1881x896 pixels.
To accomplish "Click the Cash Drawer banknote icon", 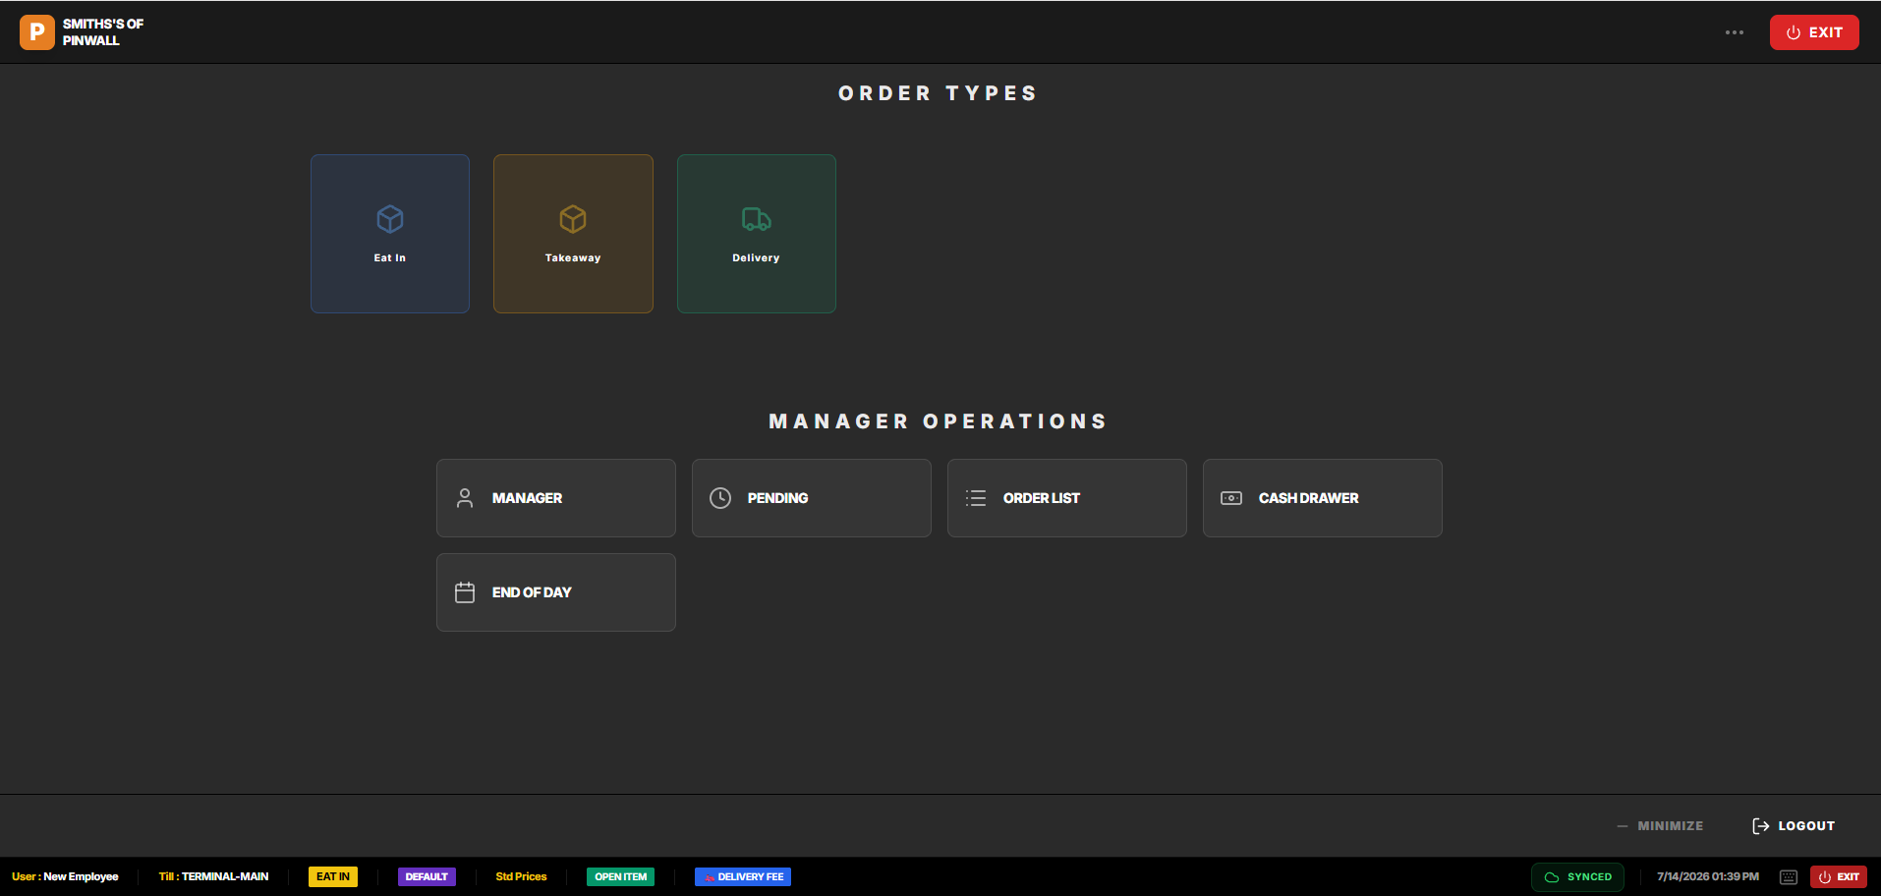I will pyautogui.click(x=1231, y=498).
